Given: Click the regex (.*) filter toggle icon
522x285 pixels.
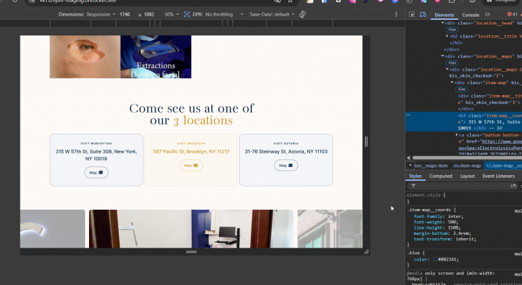Looking at the screenshot, I should (x=513, y=186).
